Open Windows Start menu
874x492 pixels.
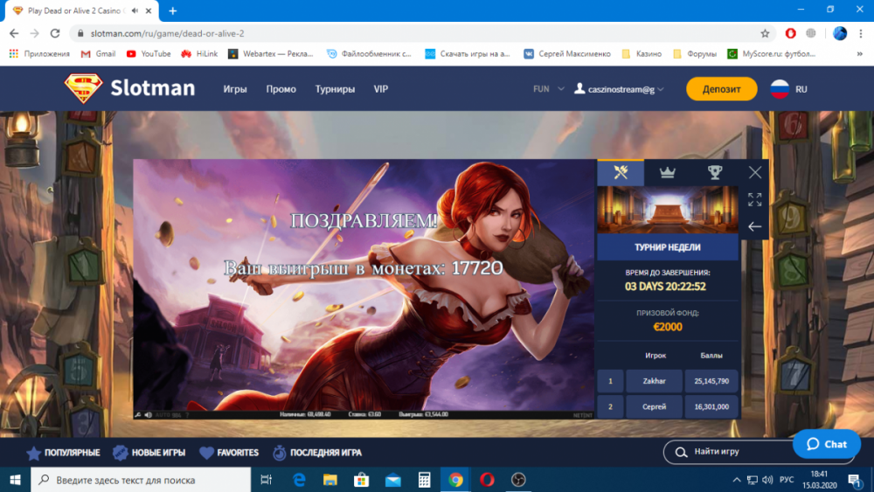(15, 480)
